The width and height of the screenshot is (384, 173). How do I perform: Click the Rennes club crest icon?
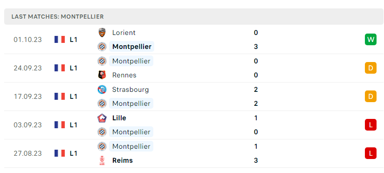102,75
